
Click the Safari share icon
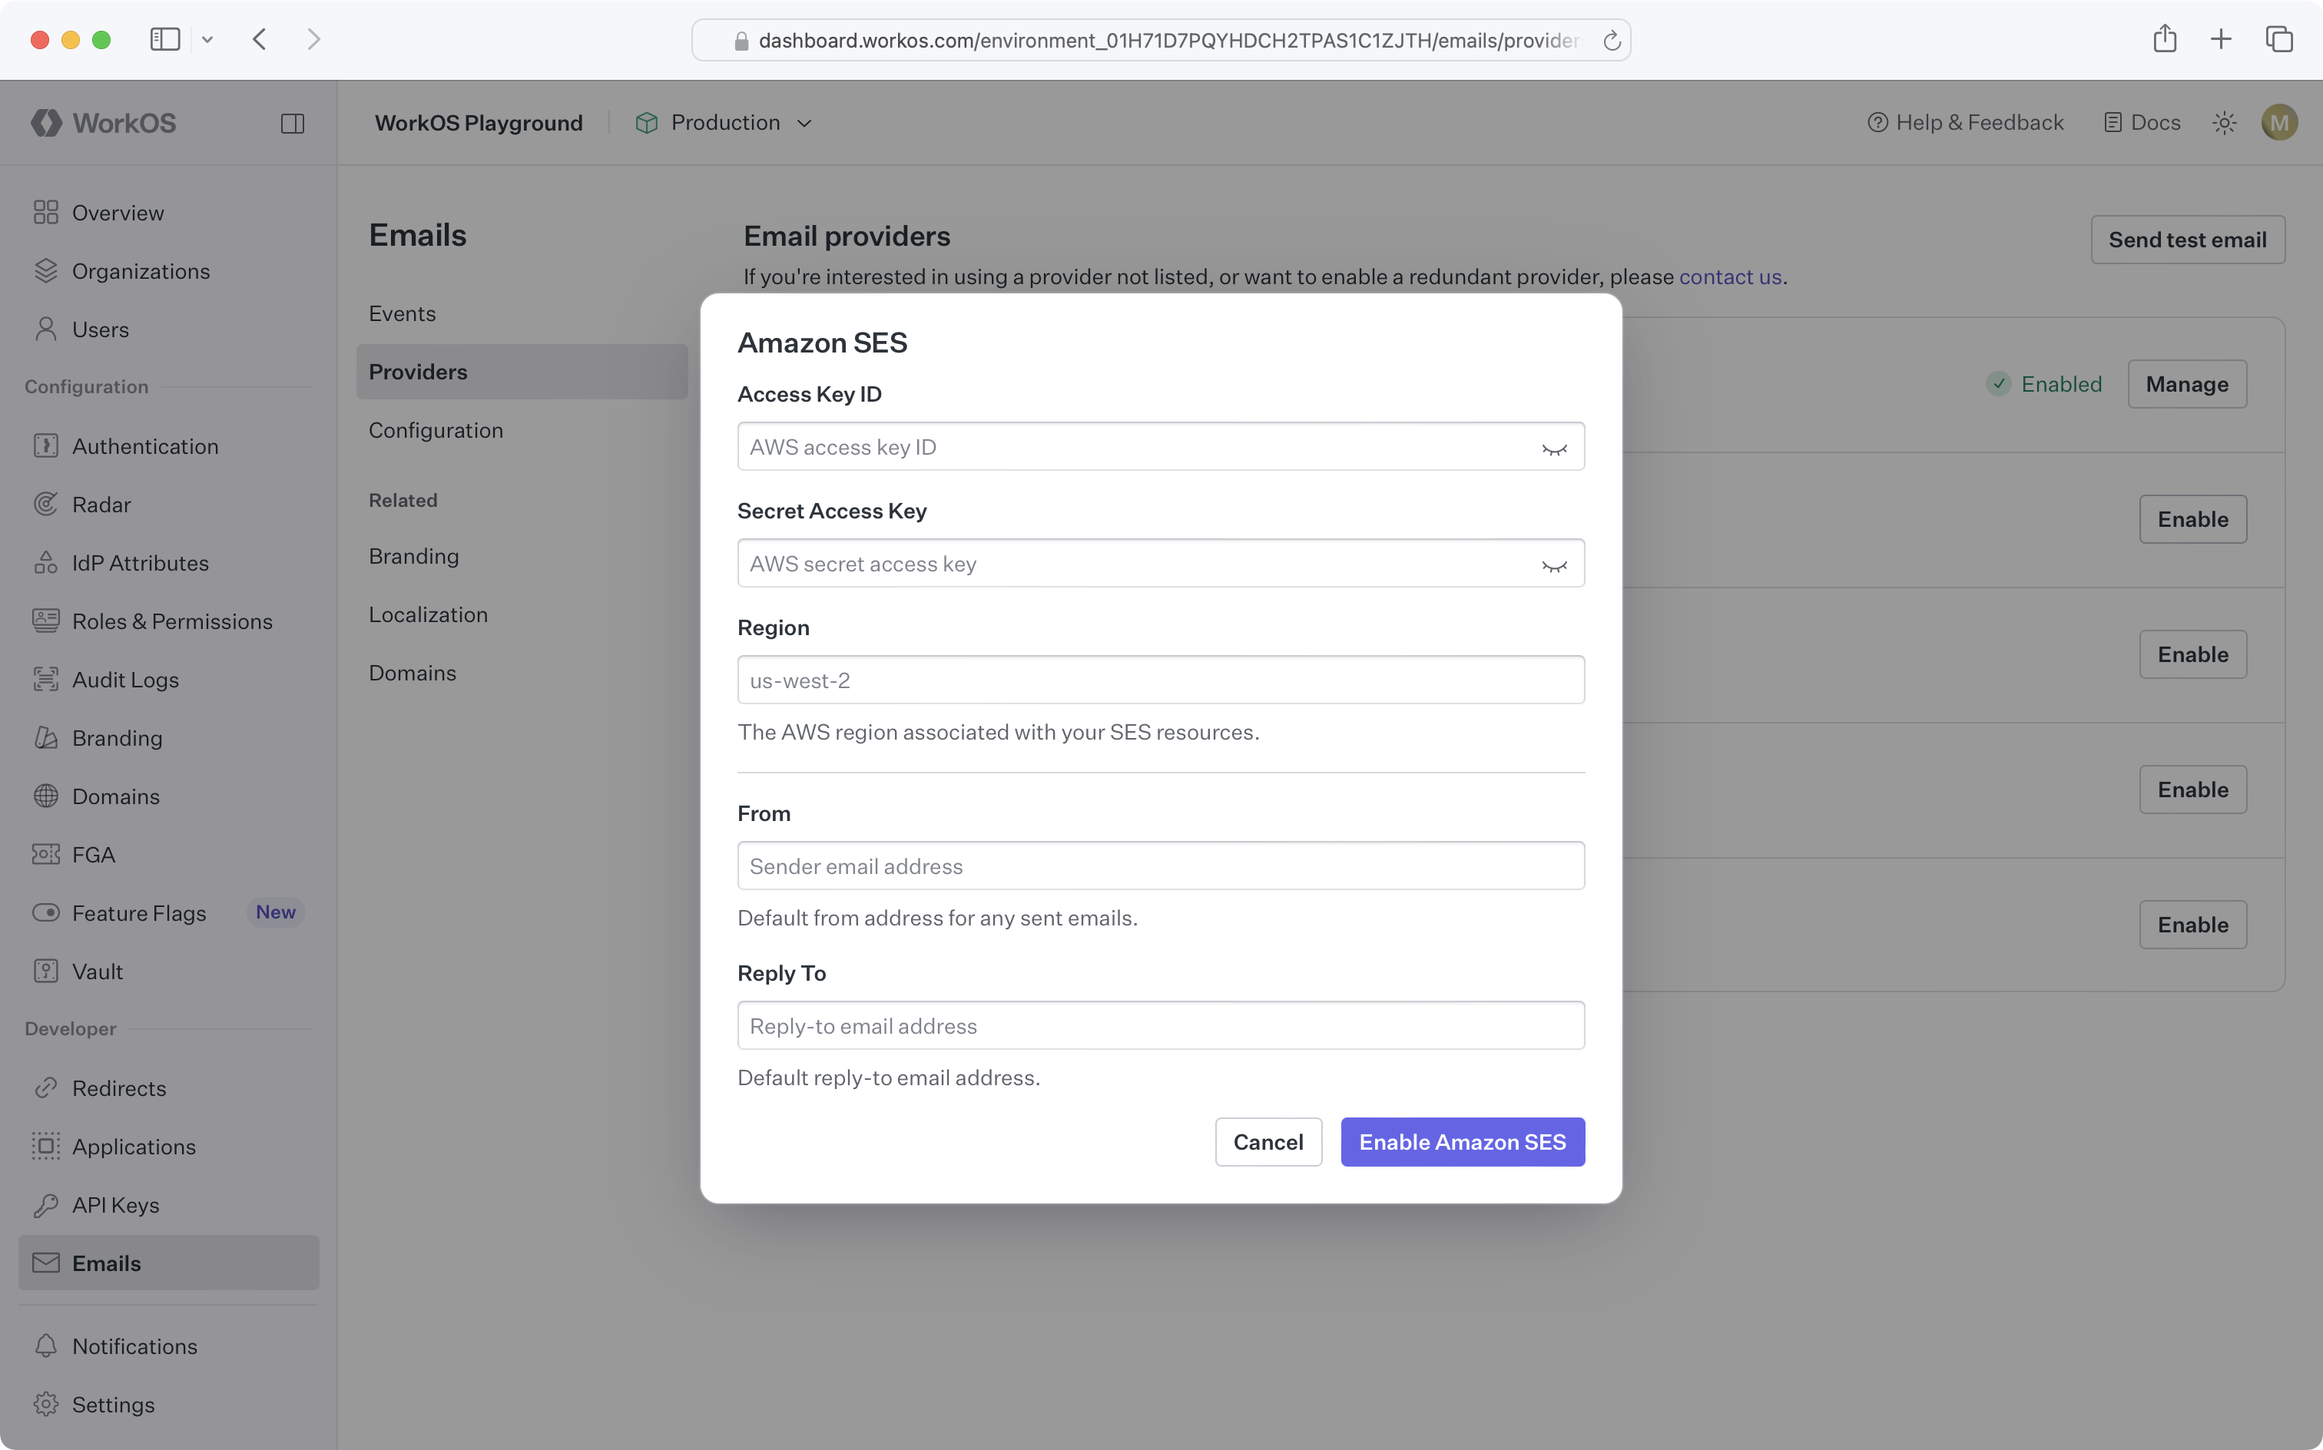coord(2164,39)
